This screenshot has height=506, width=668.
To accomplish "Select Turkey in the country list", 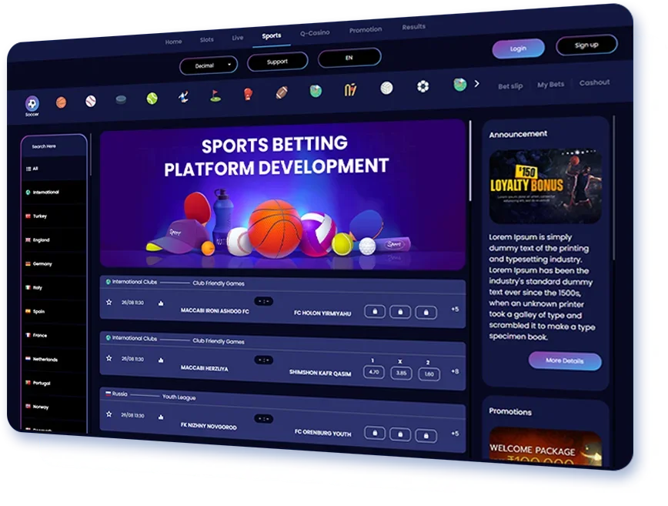I will [x=54, y=216].
